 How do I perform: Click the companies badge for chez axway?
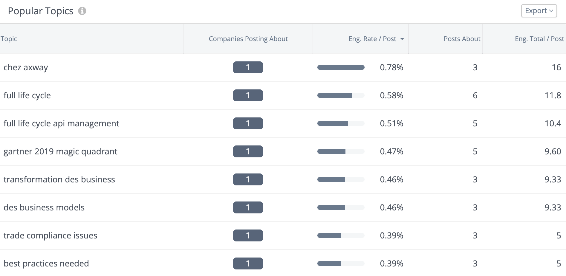pyautogui.click(x=248, y=67)
